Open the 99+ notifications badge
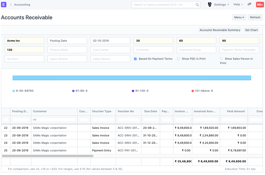 tap(260, 5)
